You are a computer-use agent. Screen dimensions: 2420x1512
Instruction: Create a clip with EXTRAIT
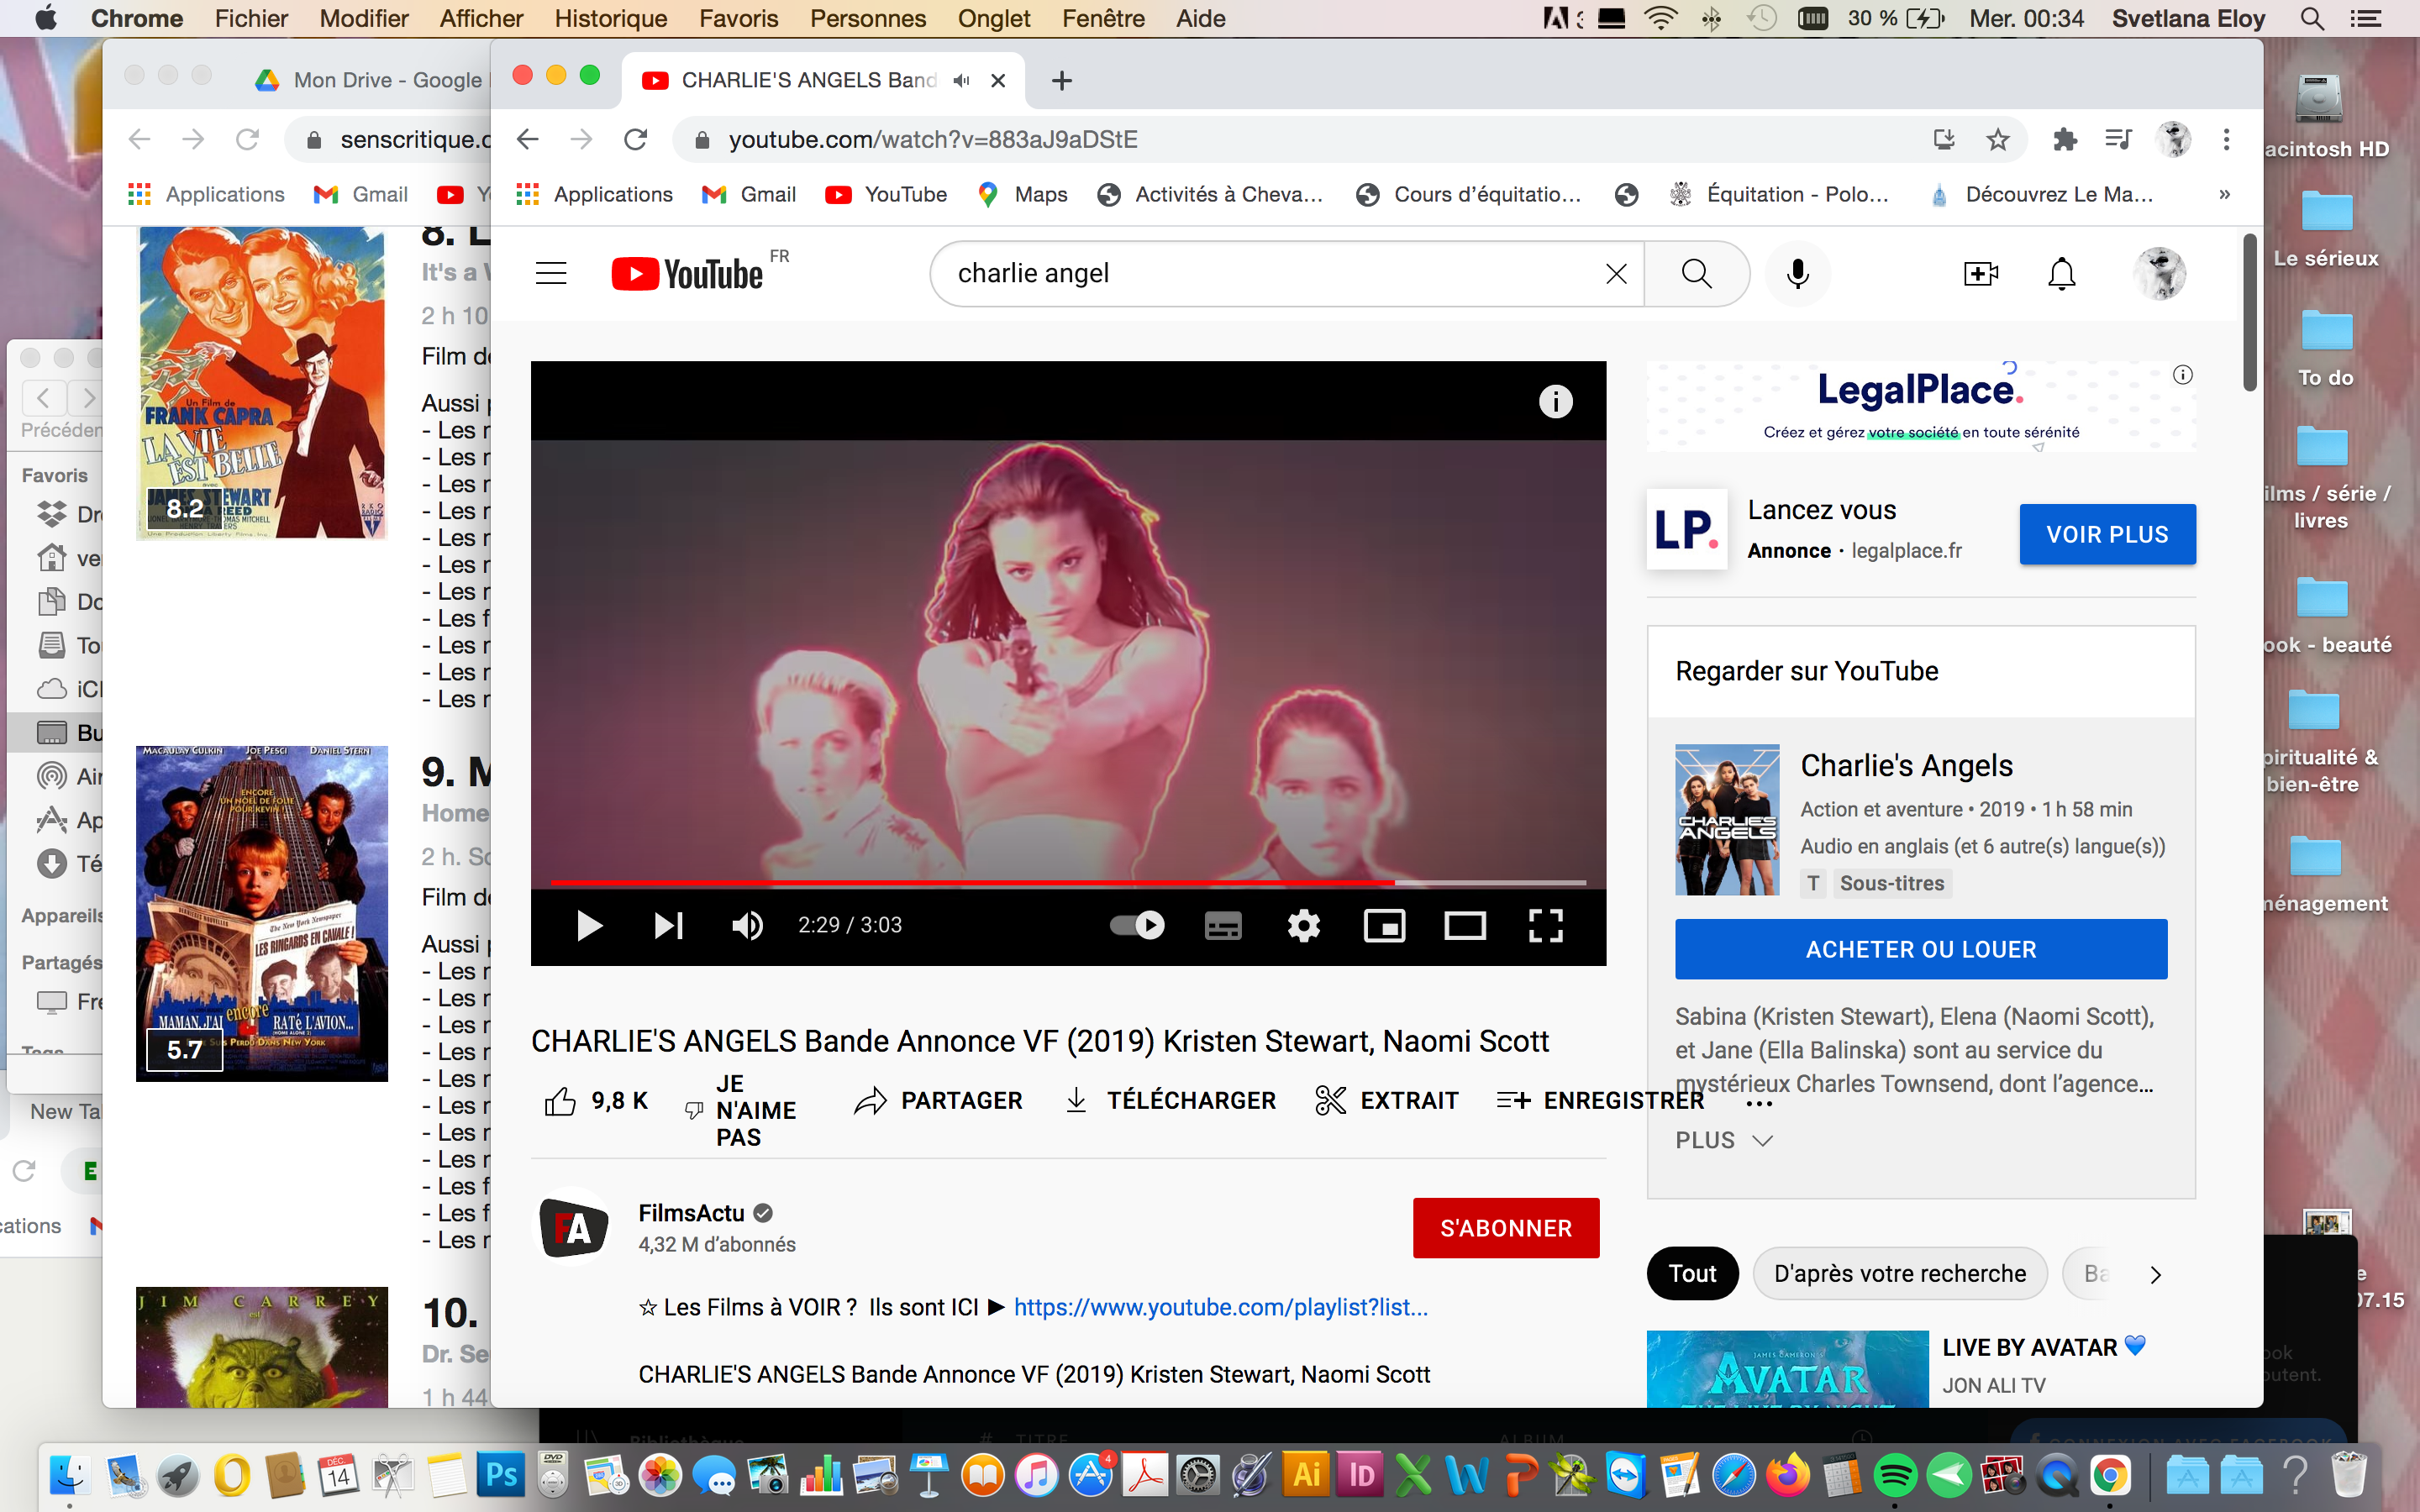[1387, 1101]
